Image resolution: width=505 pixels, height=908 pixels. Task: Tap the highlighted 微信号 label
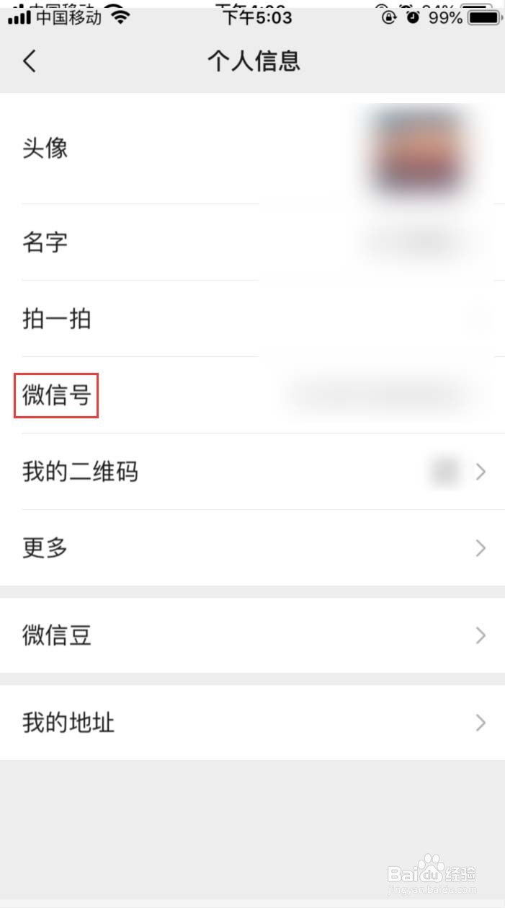pyautogui.click(x=56, y=395)
